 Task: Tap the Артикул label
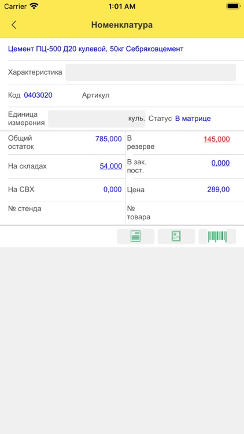96,95
